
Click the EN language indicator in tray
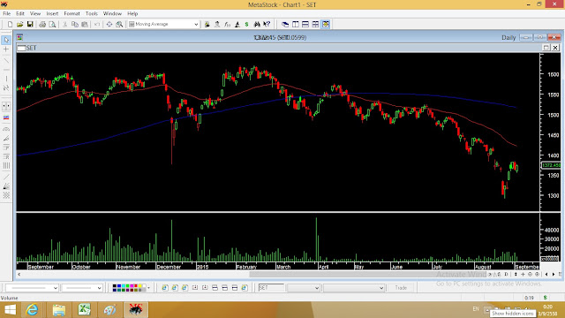(476, 309)
